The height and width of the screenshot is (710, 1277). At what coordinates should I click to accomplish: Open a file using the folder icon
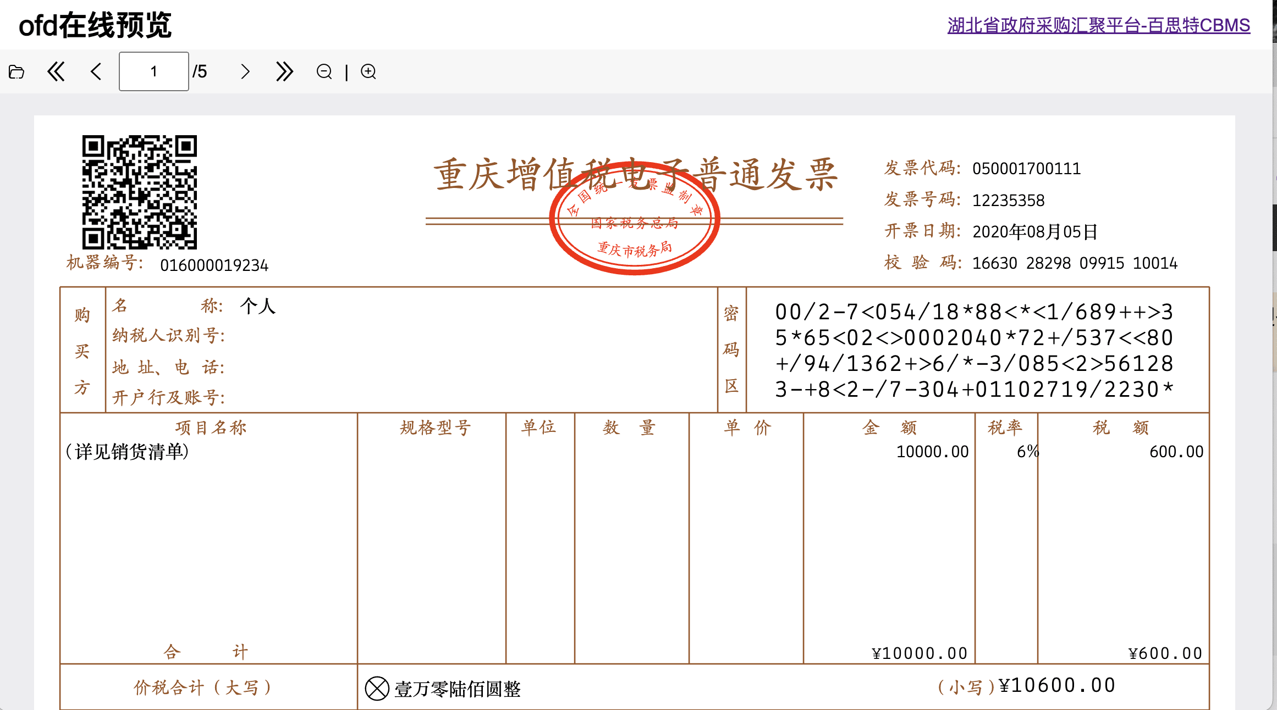[x=16, y=71]
